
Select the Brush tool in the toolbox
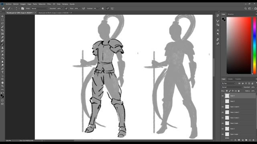click(x=2, y=44)
